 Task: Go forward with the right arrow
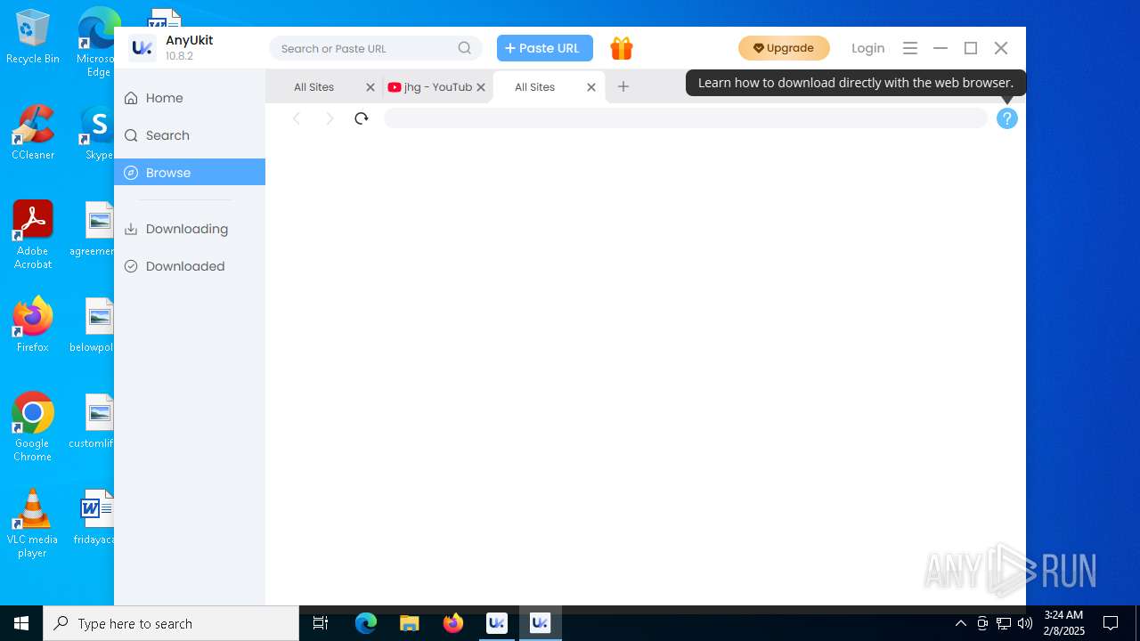tap(330, 118)
